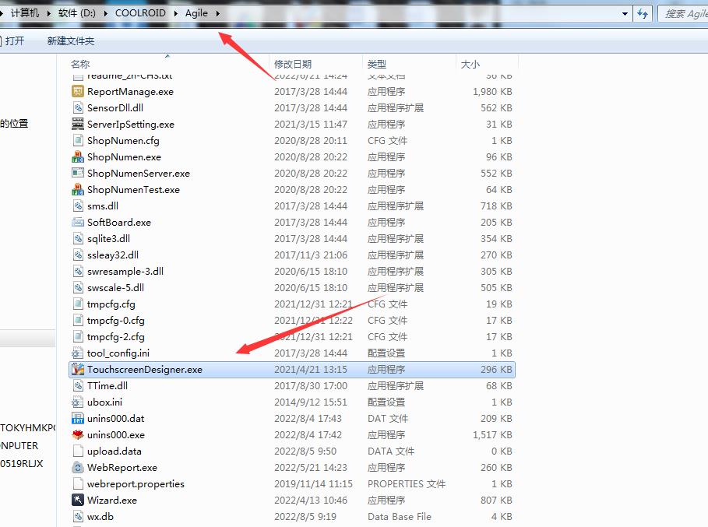The height and width of the screenshot is (527, 708).
Task: Click the SensorDll.dll file icon
Action: point(78,108)
